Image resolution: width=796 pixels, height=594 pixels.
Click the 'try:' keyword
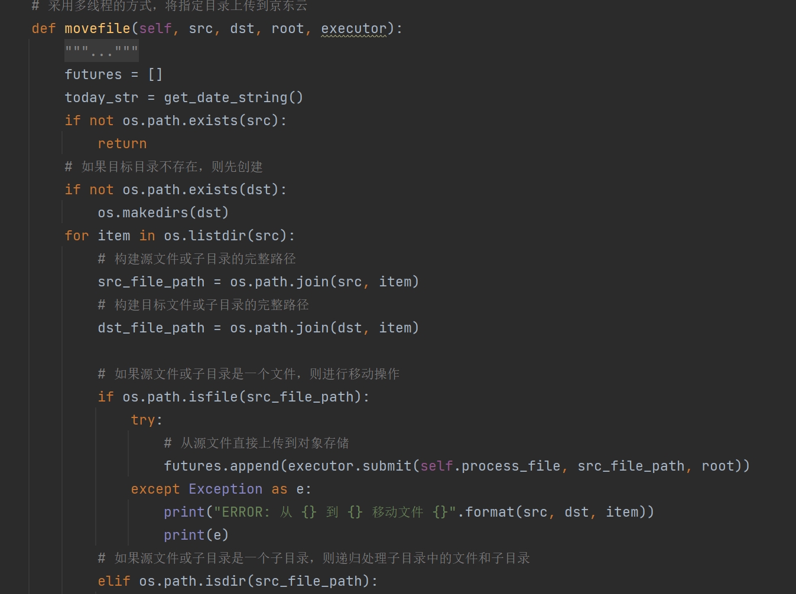point(147,420)
